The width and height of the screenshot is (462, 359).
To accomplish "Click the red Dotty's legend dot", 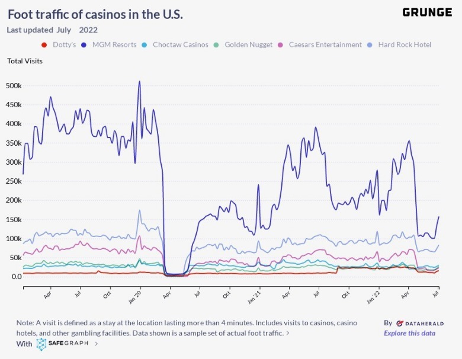I will (x=43, y=45).
